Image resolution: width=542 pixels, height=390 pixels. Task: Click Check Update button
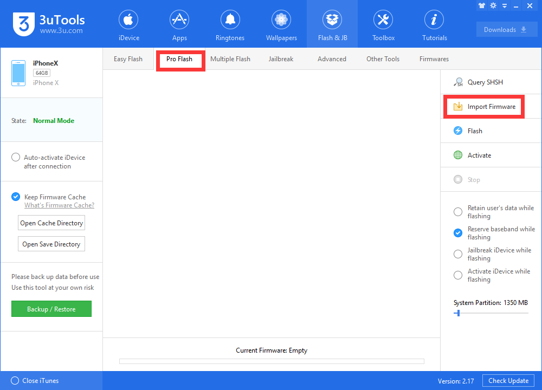coord(508,381)
